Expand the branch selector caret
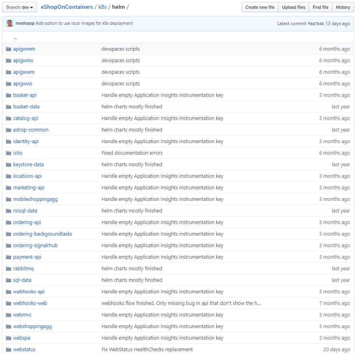357x354 pixels. [x=32, y=7]
